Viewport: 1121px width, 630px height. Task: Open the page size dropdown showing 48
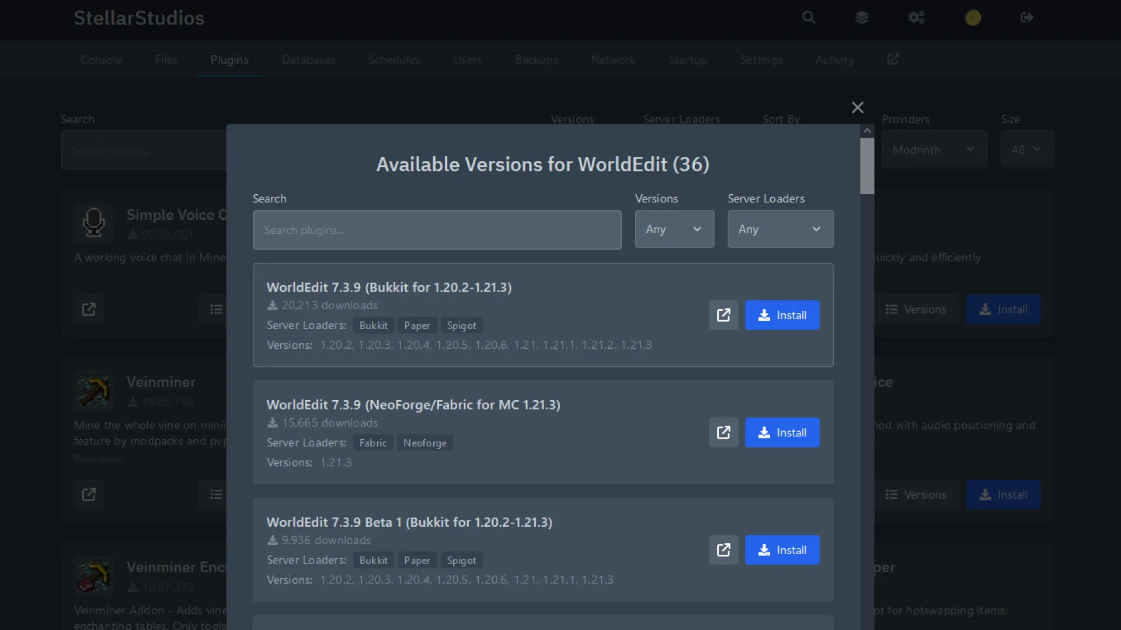[1026, 149]
